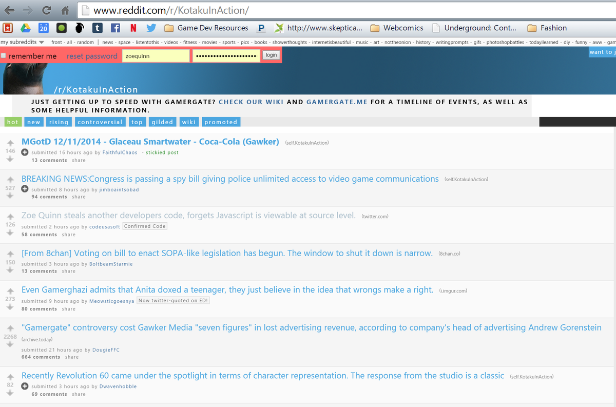This screenshot has height=407, width=616.
Task: Open the skeptica bookmark
Action: (x=318, y=28)
